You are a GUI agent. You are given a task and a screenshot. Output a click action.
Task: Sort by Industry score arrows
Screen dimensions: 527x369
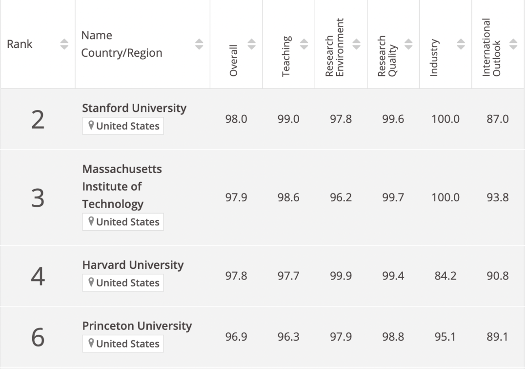click(461, 44)
